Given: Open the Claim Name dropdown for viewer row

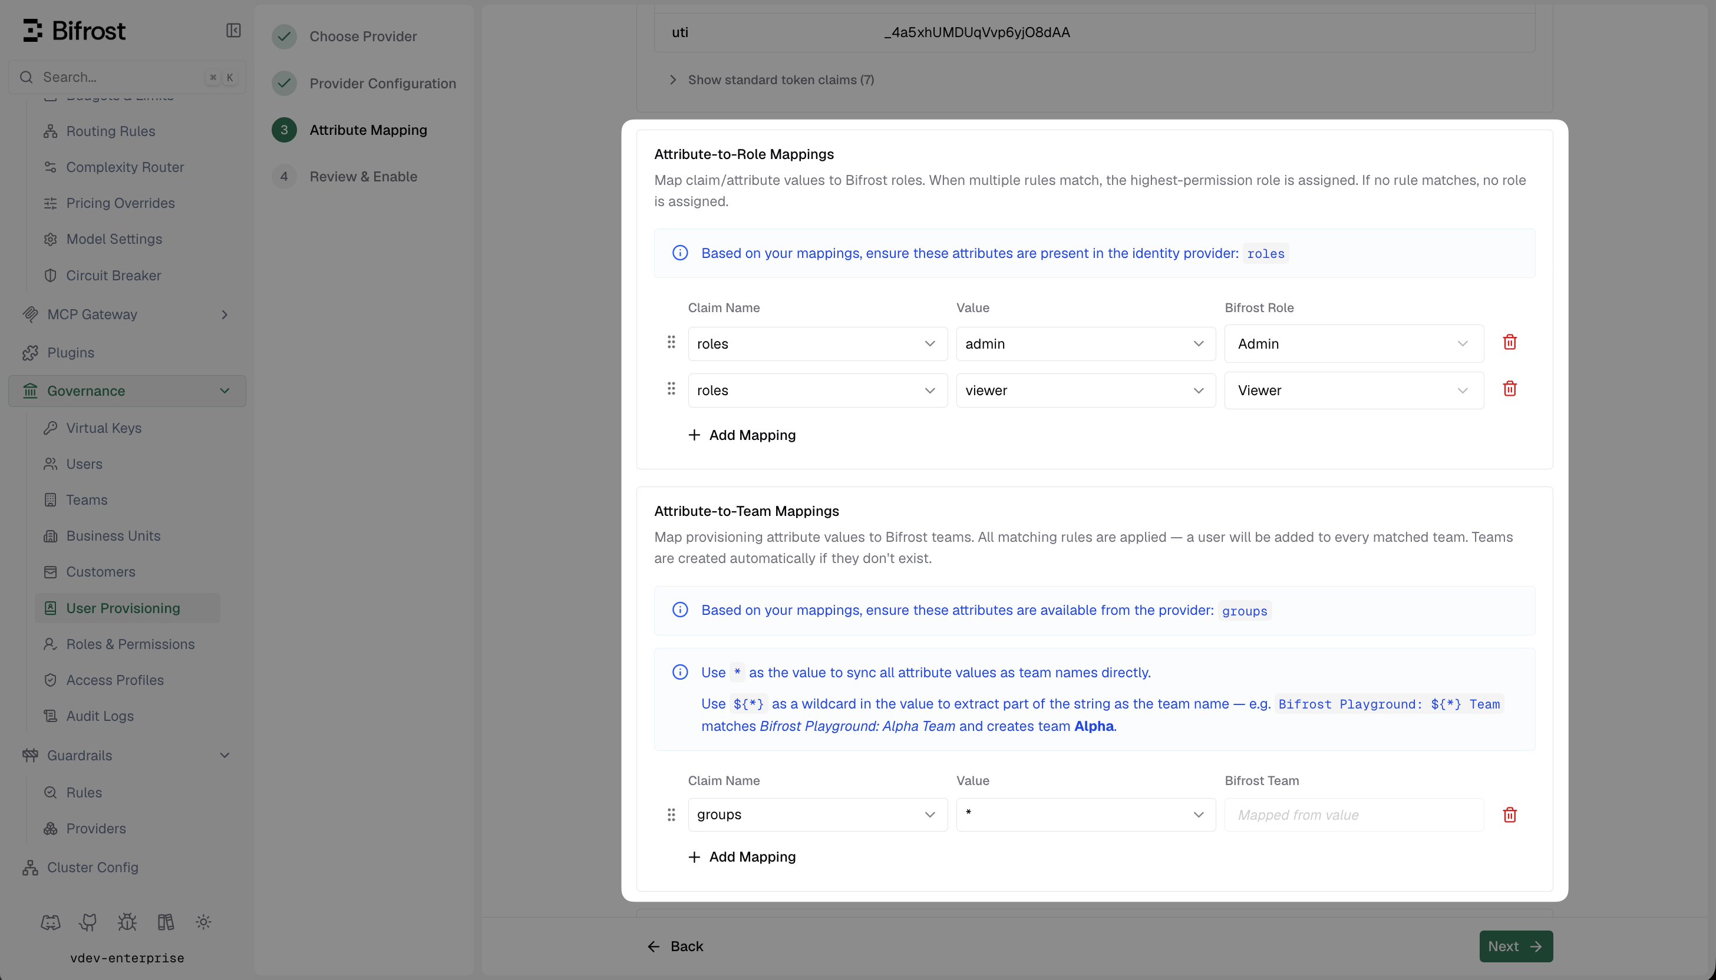Looking at the screenshot, I should pyautogui.click(x=817, y=390).
